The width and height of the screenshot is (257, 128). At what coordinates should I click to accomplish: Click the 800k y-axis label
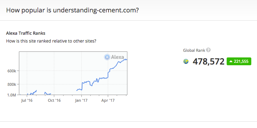click(12, 84)
